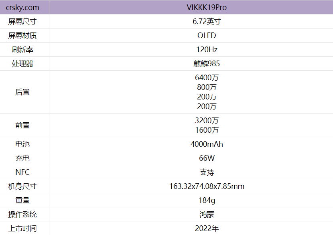Select the 刷新率 label cell
Image resolution: width=333 pixels, height=235 pixels.
pos(22,50)
